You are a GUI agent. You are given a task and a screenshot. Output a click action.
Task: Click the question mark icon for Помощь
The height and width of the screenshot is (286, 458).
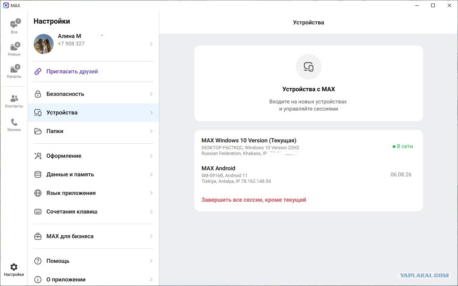(38, 261)
